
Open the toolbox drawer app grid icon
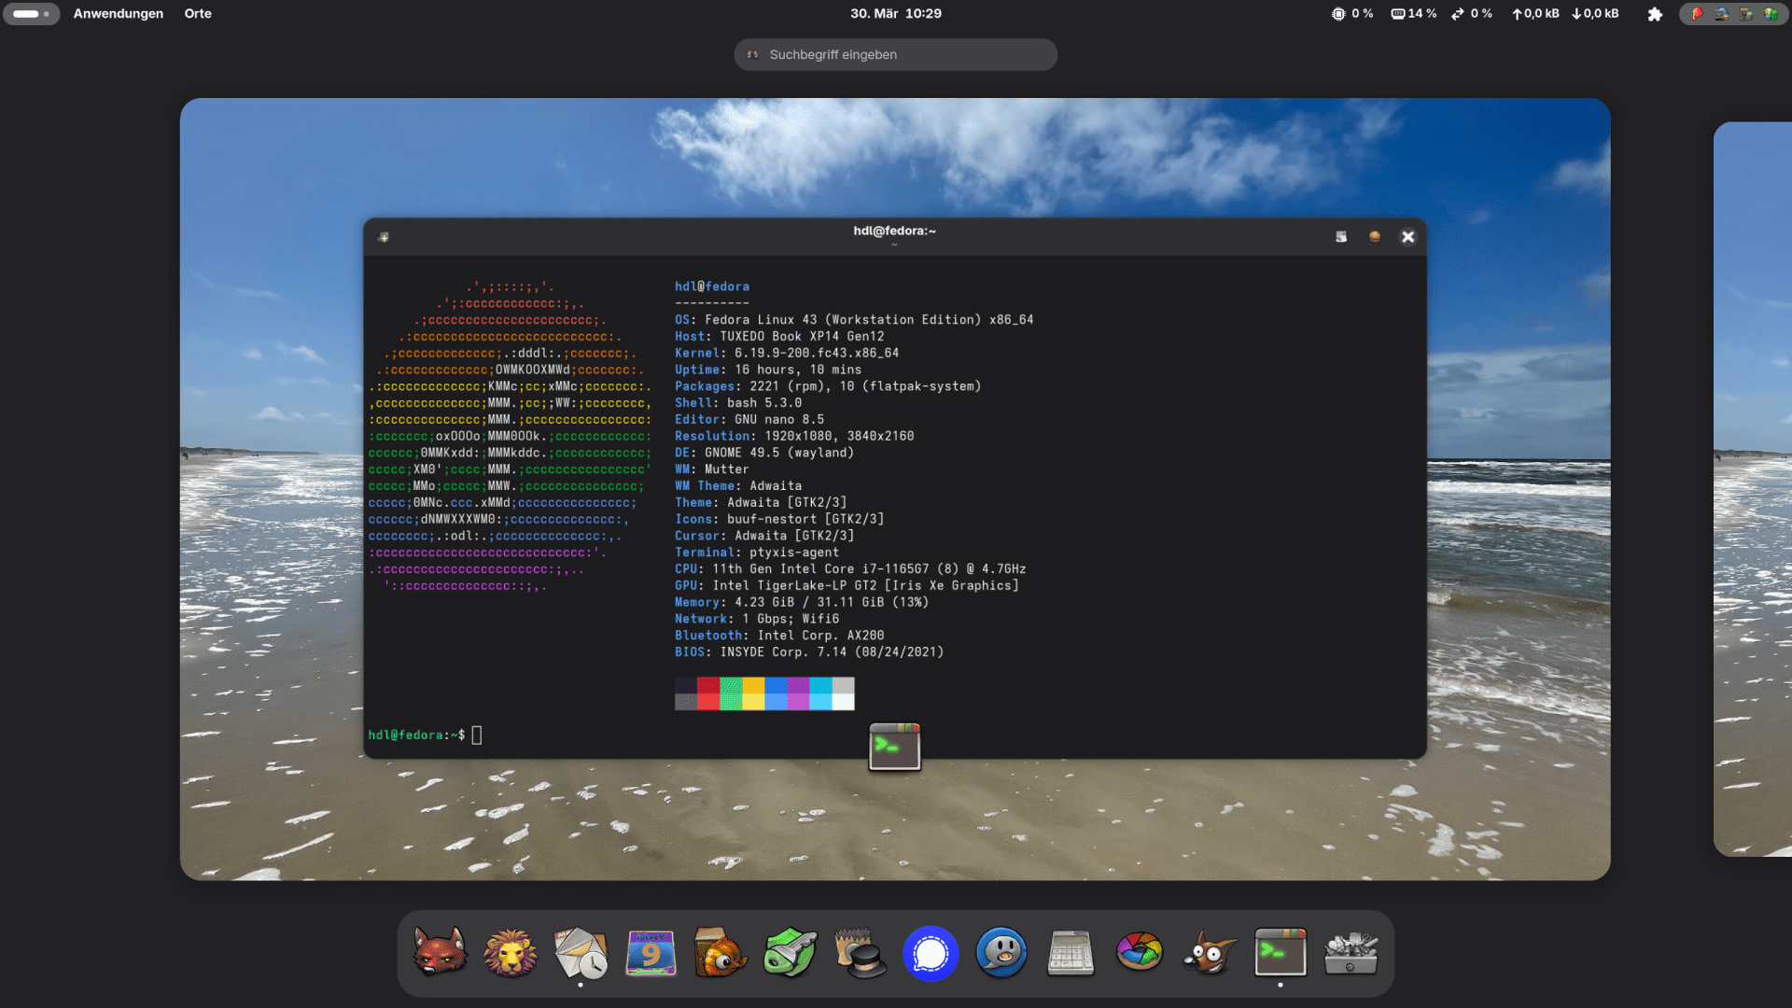[1351, 953]
